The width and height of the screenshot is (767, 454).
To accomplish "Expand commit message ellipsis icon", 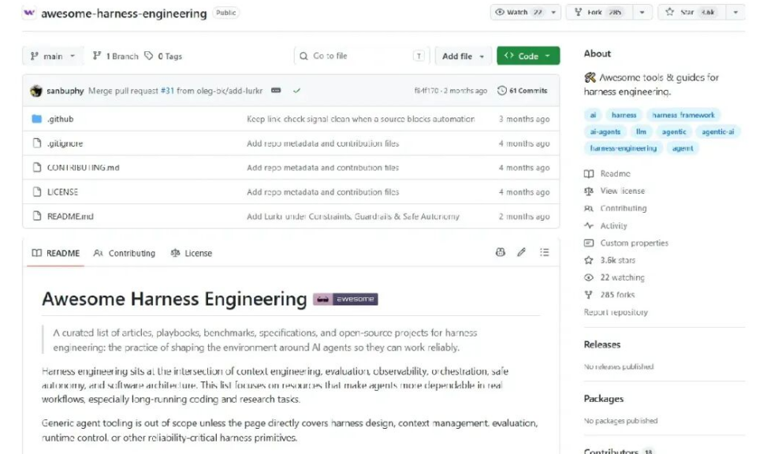I will [x=276, y=91].
